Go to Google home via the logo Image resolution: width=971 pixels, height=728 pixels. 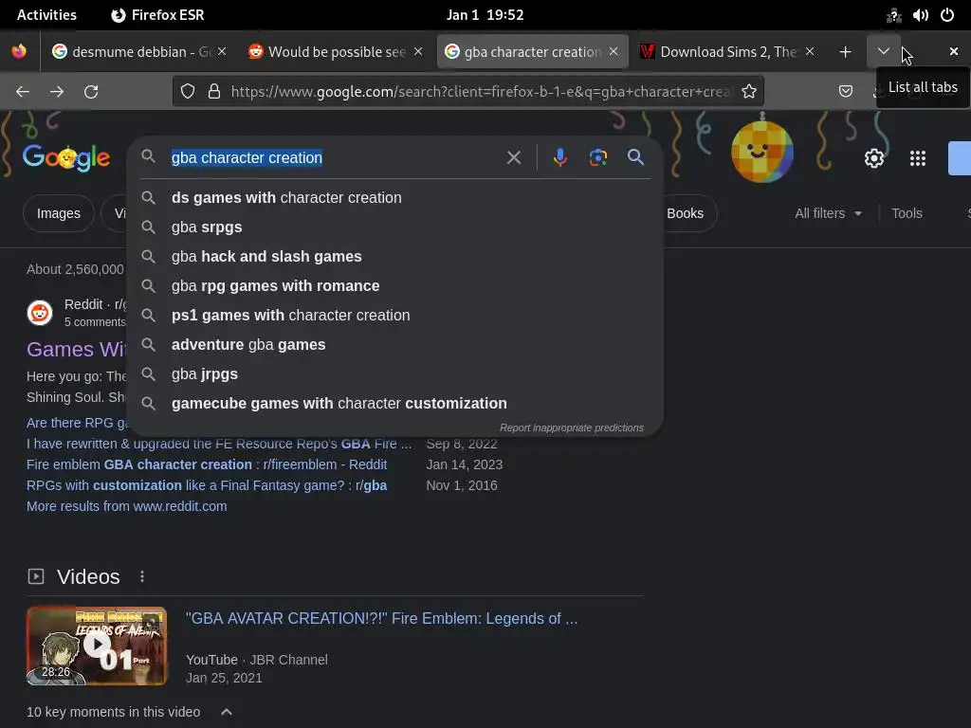click(66, 158)
